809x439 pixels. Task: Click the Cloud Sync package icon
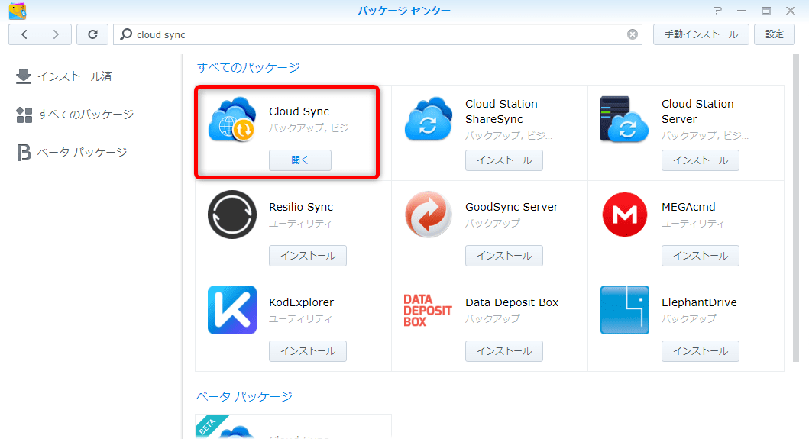click(x=232, y=119)
